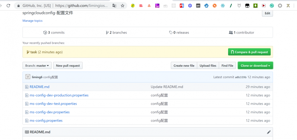Click the Edit description button
The image size is (297, 140).
(x=267, y=13)
